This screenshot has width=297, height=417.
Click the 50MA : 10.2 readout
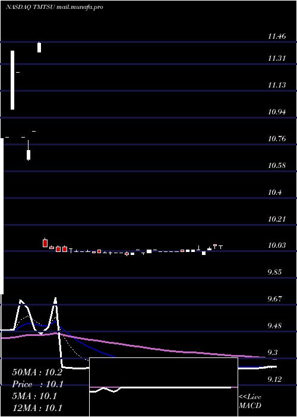pyautogui.click(x=37, y=372)
